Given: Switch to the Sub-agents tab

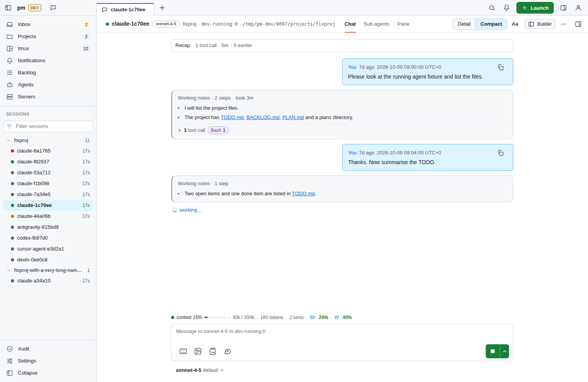Looking at the screenshot, I should [376, 24].
